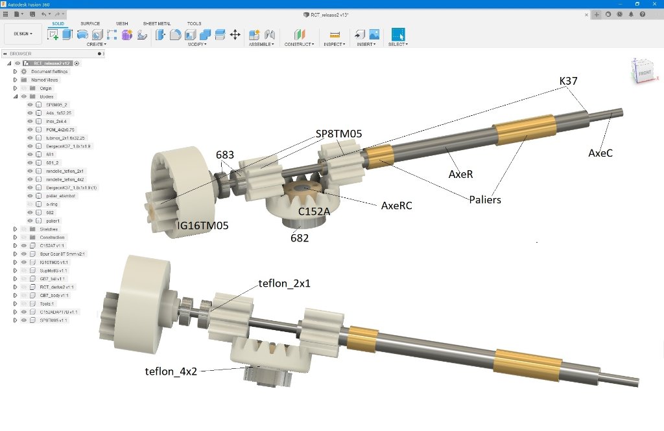Screen dimensions: 664x431
Task: Select the Extrude tool in the toolbar
Action: tap(67, 34)
